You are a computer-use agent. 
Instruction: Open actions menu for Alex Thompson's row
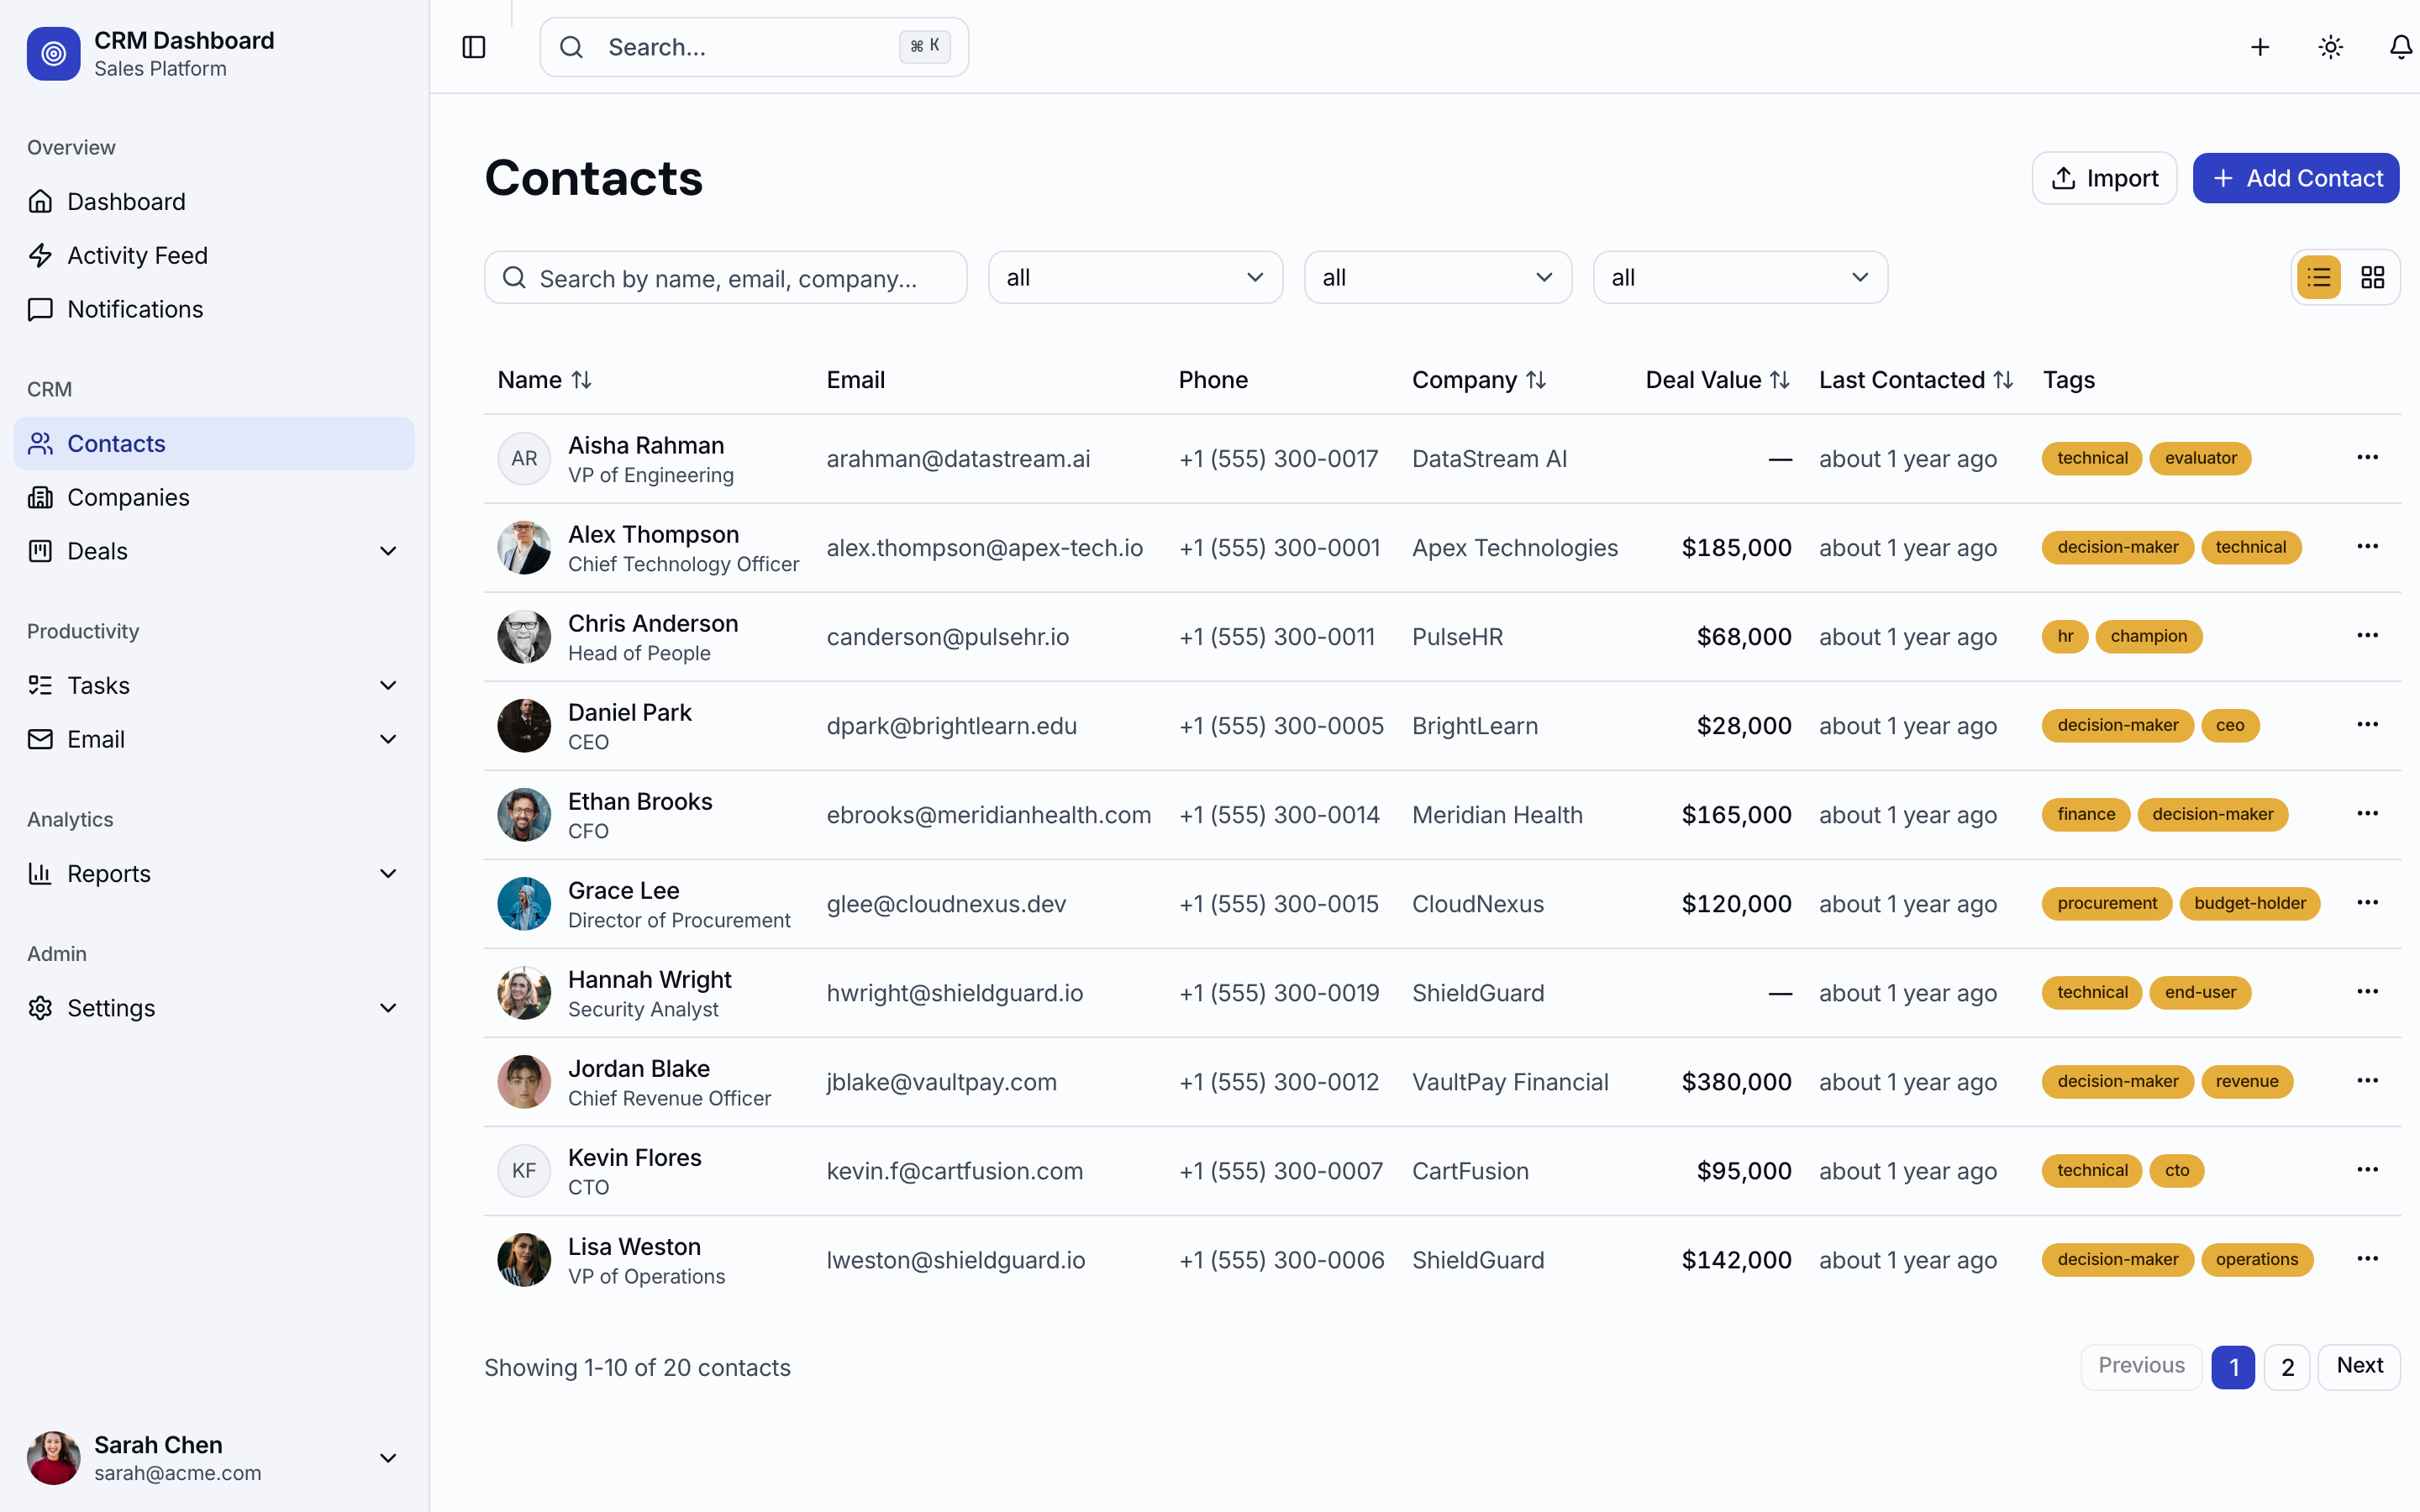[2367, 546]
